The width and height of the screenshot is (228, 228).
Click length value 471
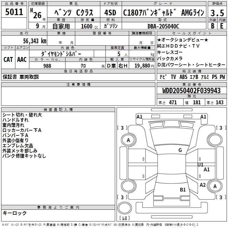173,102
